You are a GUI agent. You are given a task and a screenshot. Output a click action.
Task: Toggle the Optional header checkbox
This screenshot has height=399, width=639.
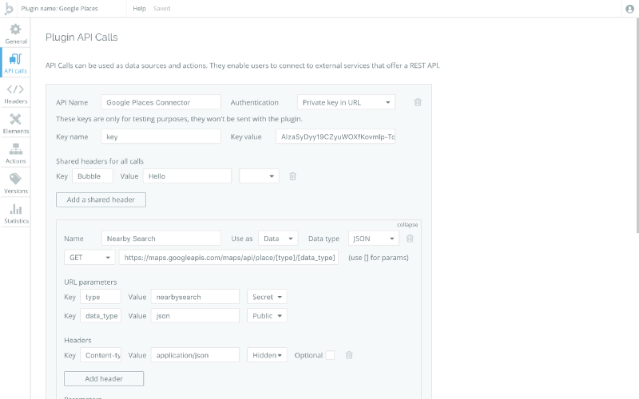tap(330, 355)
